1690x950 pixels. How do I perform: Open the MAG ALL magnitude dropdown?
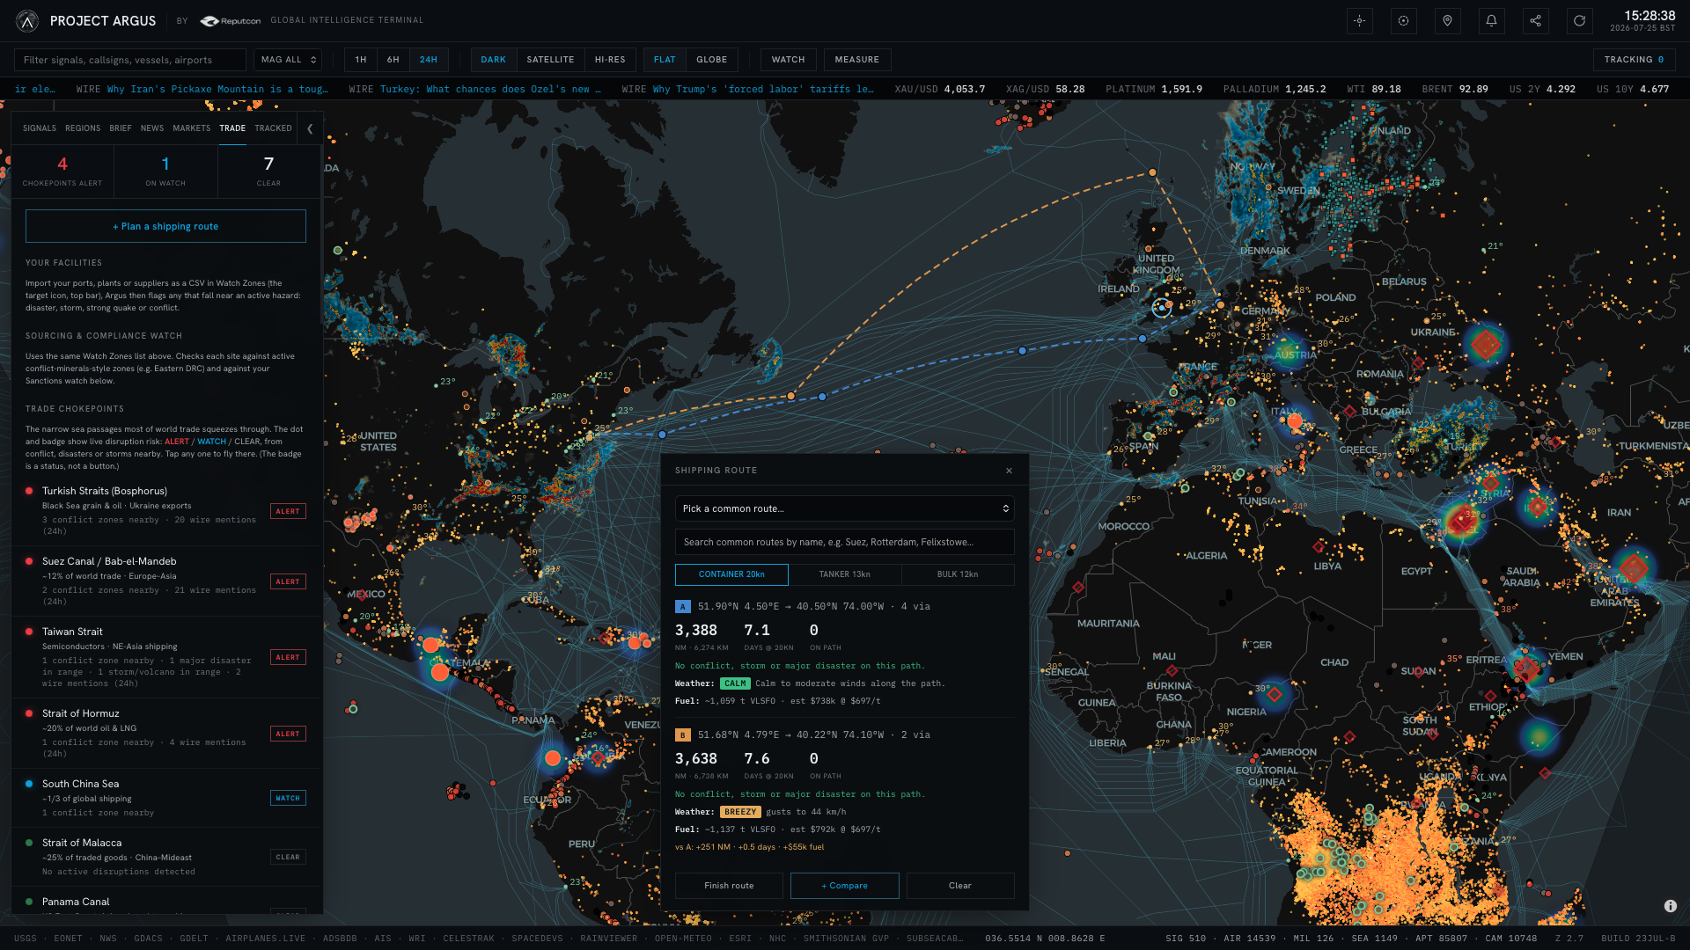288,60
